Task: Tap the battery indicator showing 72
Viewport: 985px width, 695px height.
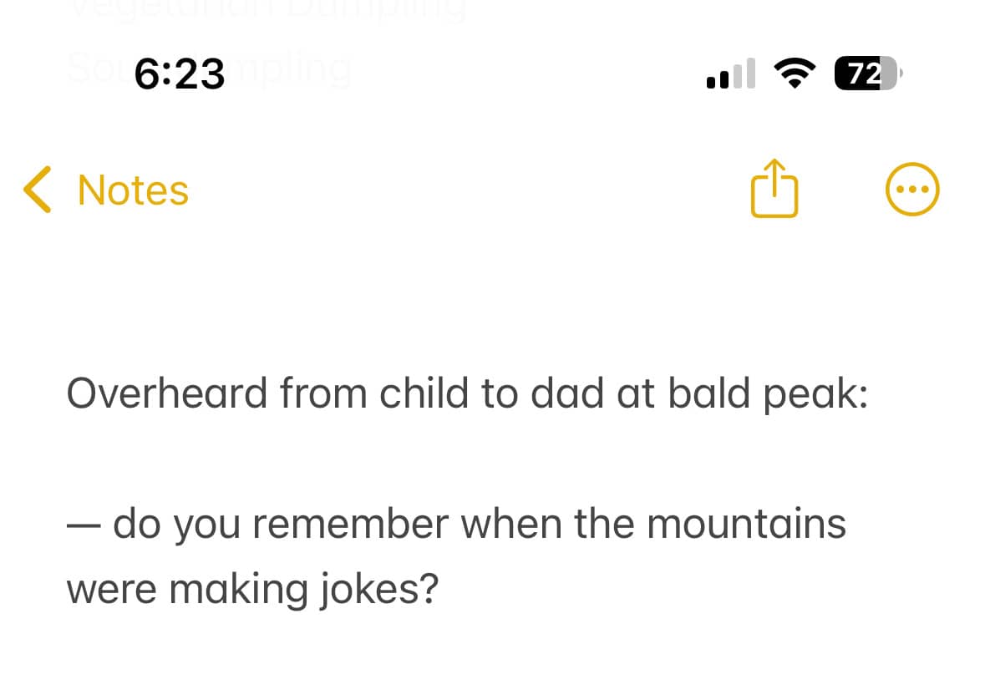Action: (868, 74)
